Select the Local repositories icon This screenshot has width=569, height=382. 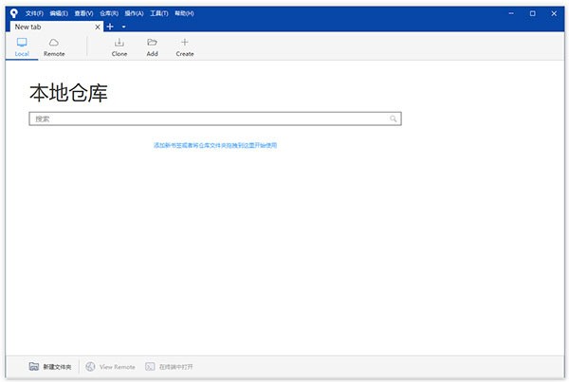[x=22, y=43]
